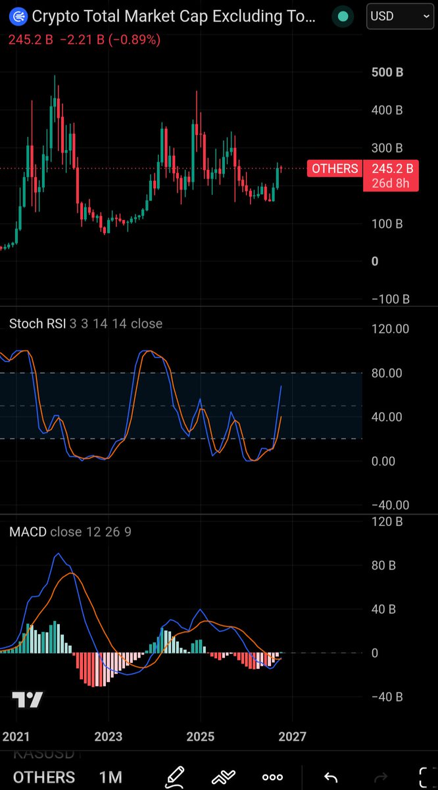Tap the −40 B MACD axis label
The width and height of the screenshot is (438, 790).
387,697
